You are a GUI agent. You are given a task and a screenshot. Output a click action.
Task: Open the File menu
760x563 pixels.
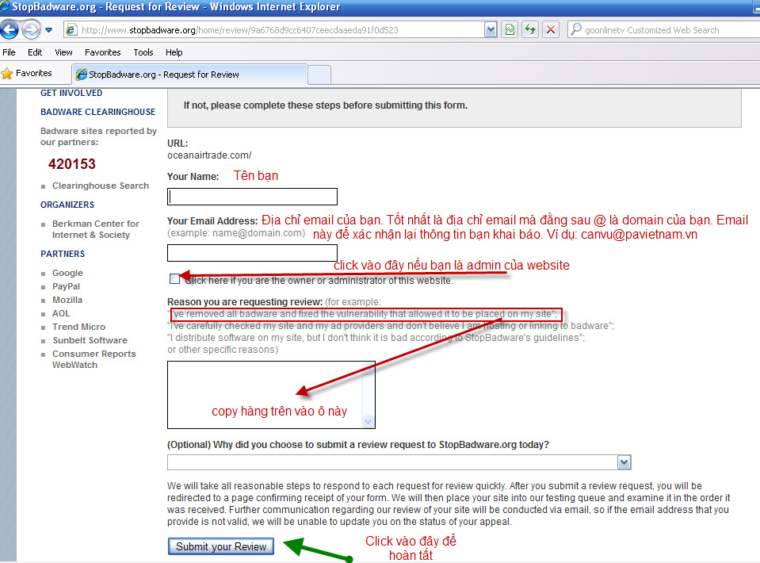[10, 52]
